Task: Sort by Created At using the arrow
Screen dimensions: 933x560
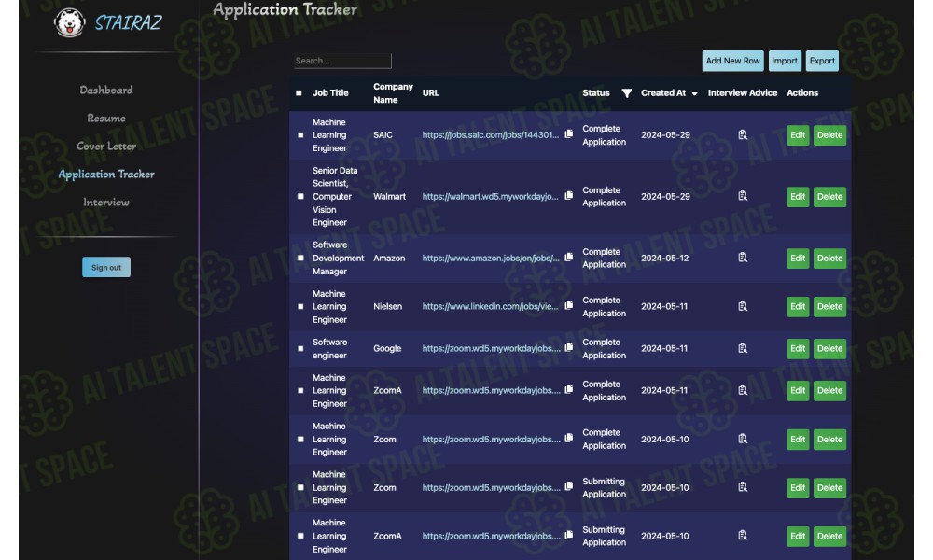Action: (694, 94)
